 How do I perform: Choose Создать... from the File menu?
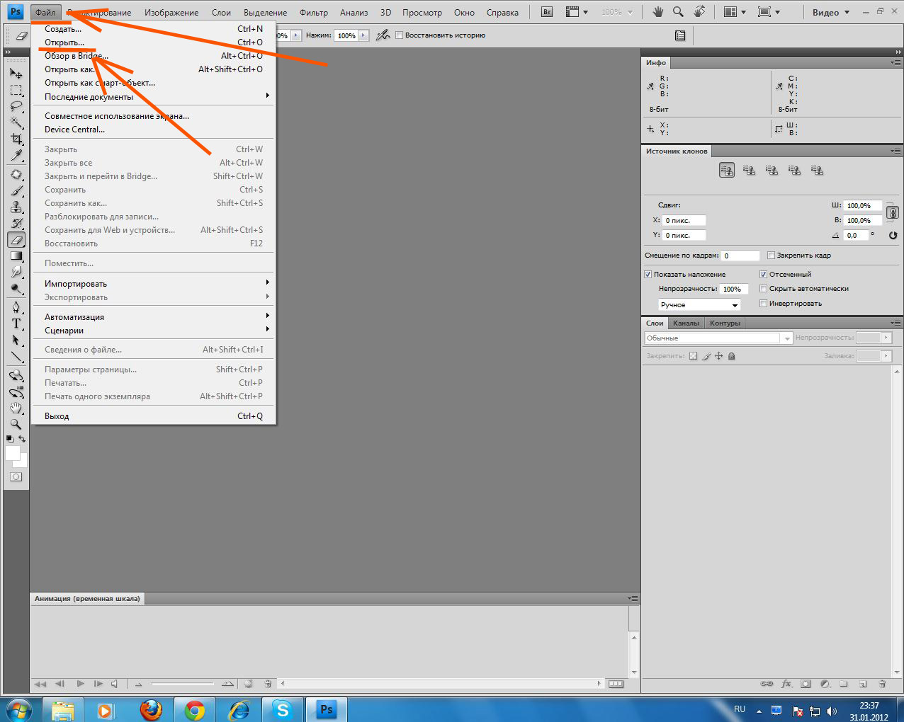154,29
